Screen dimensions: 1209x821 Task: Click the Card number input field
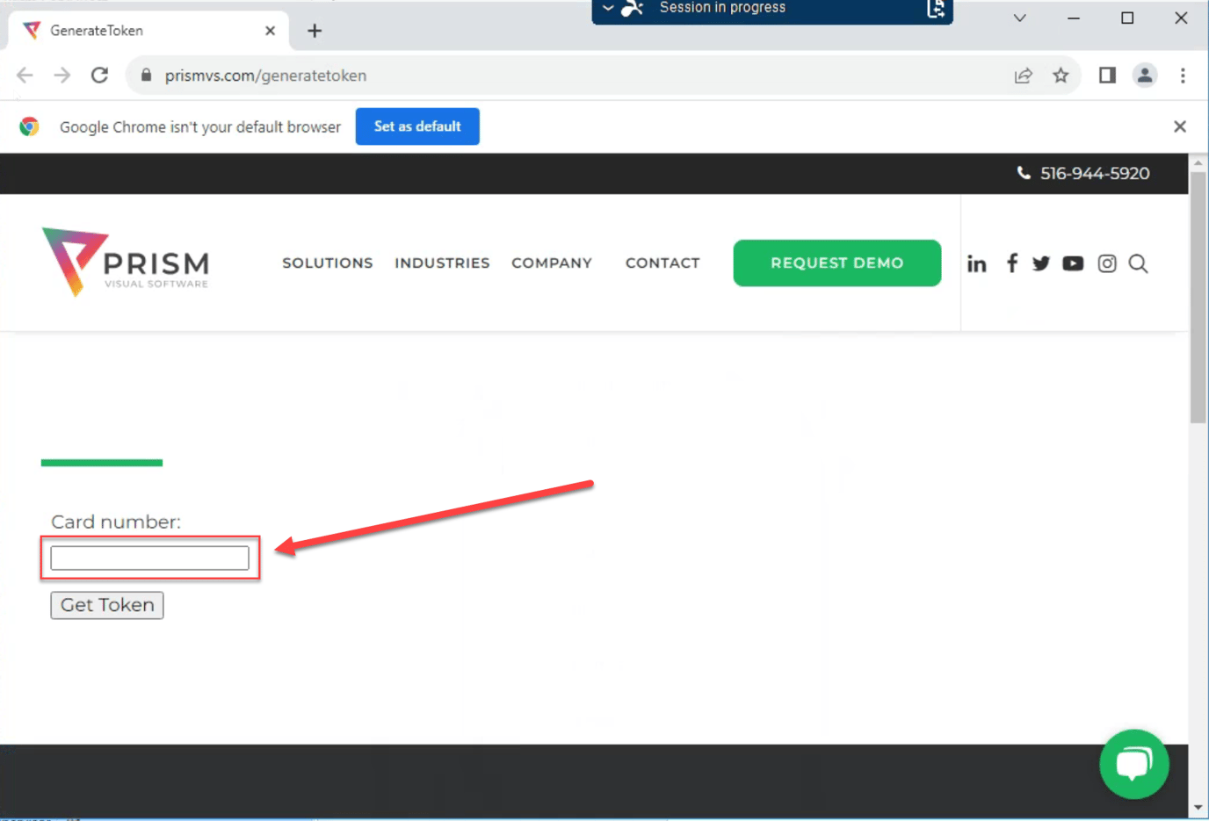tap(149, 557)
